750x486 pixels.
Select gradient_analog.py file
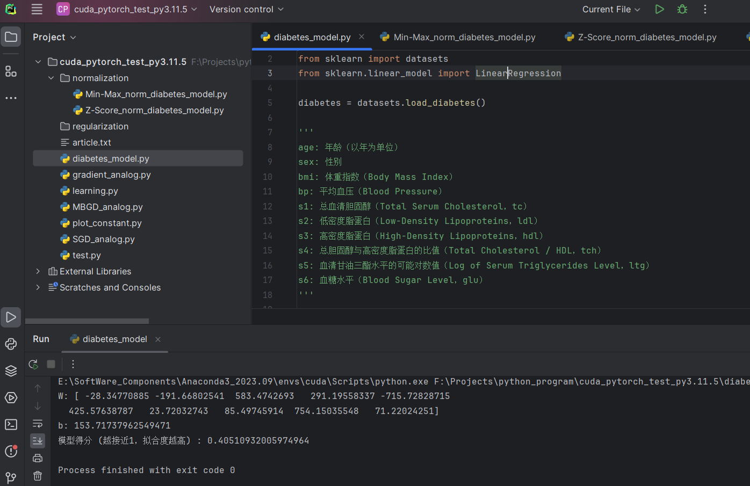pos(105,175)
